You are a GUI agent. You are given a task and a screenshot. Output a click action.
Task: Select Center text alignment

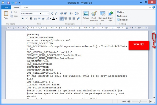[66, 19]
